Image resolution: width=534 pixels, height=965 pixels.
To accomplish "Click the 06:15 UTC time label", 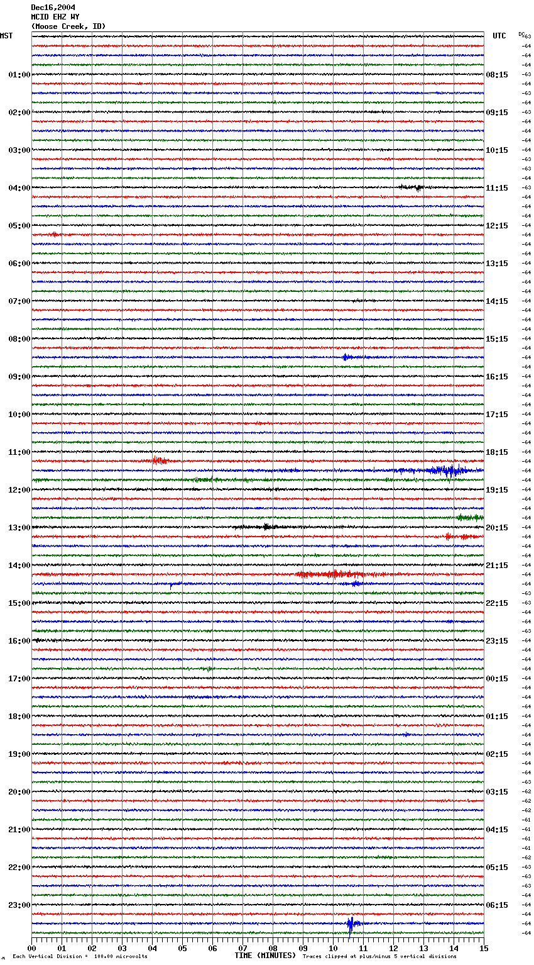I will [x=497, y=905].
